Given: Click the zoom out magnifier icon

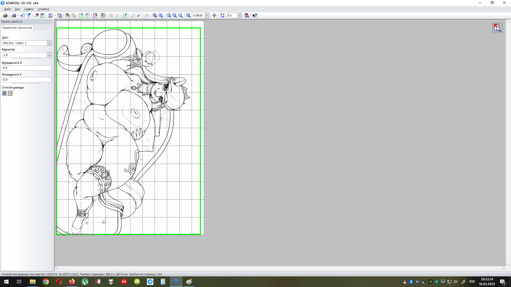Looking at the screenshot, I should pyautogui.click(x=180, y=15).
